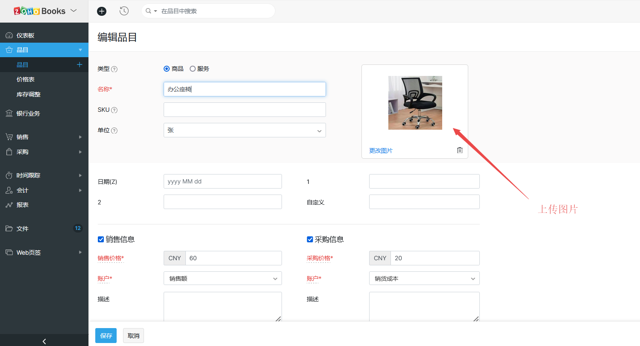This screenshot has width=640, height=346.
Task: Click the 更改图片 link
Action: pyautogui.click(x=381, y=151)
